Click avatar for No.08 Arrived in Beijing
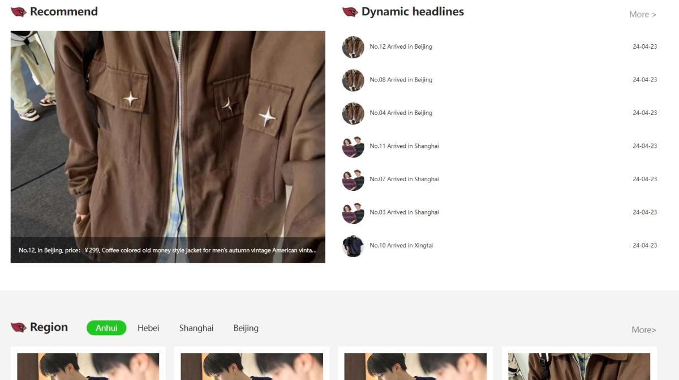This screenshot has height=380, width=679. click(x=353, y=80)
